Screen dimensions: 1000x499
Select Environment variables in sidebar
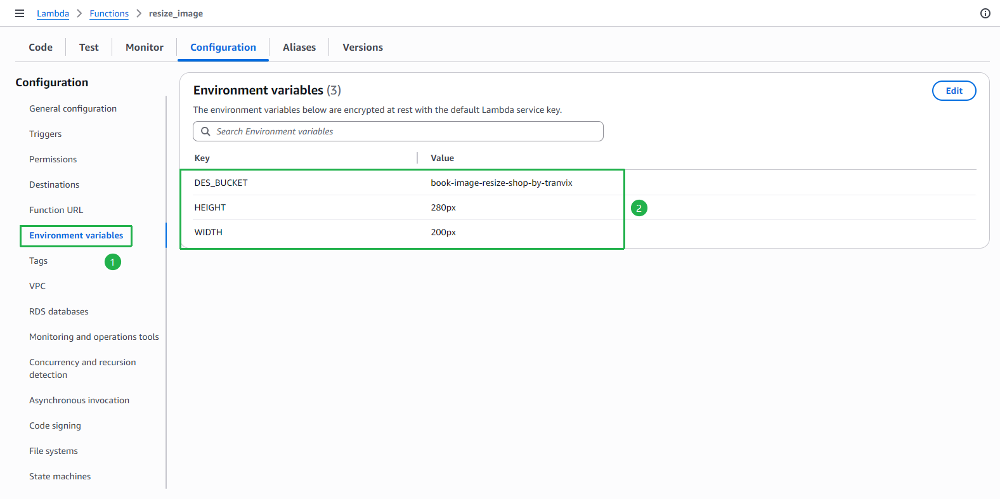pyautogui.click(x=76, y=235)
